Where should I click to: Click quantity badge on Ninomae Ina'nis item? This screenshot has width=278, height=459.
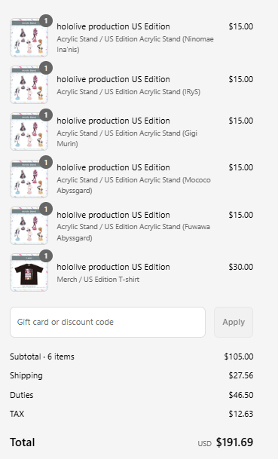46,21
